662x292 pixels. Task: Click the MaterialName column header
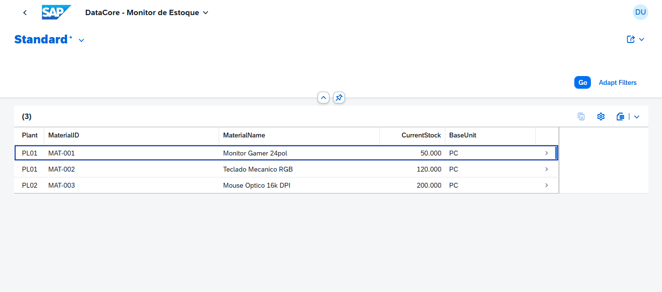coord(244,135)
